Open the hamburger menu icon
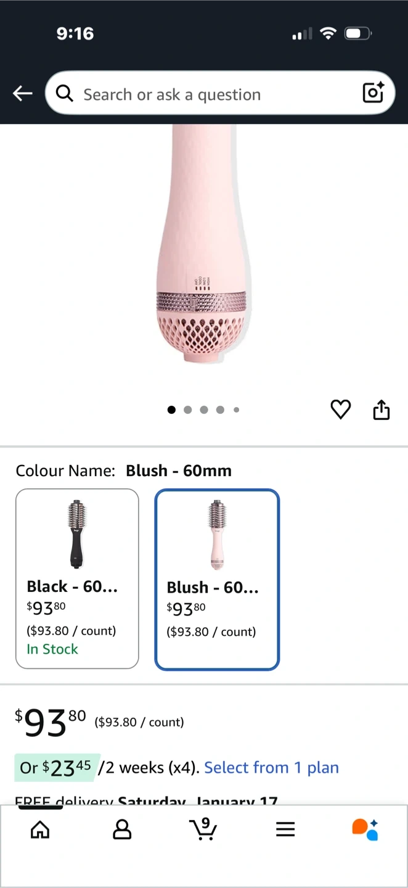408x888 pixels. [x=285, y=829]
